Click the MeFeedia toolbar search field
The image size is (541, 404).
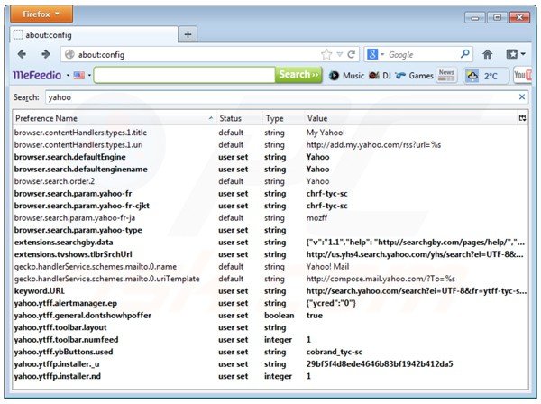click(184, 75)
